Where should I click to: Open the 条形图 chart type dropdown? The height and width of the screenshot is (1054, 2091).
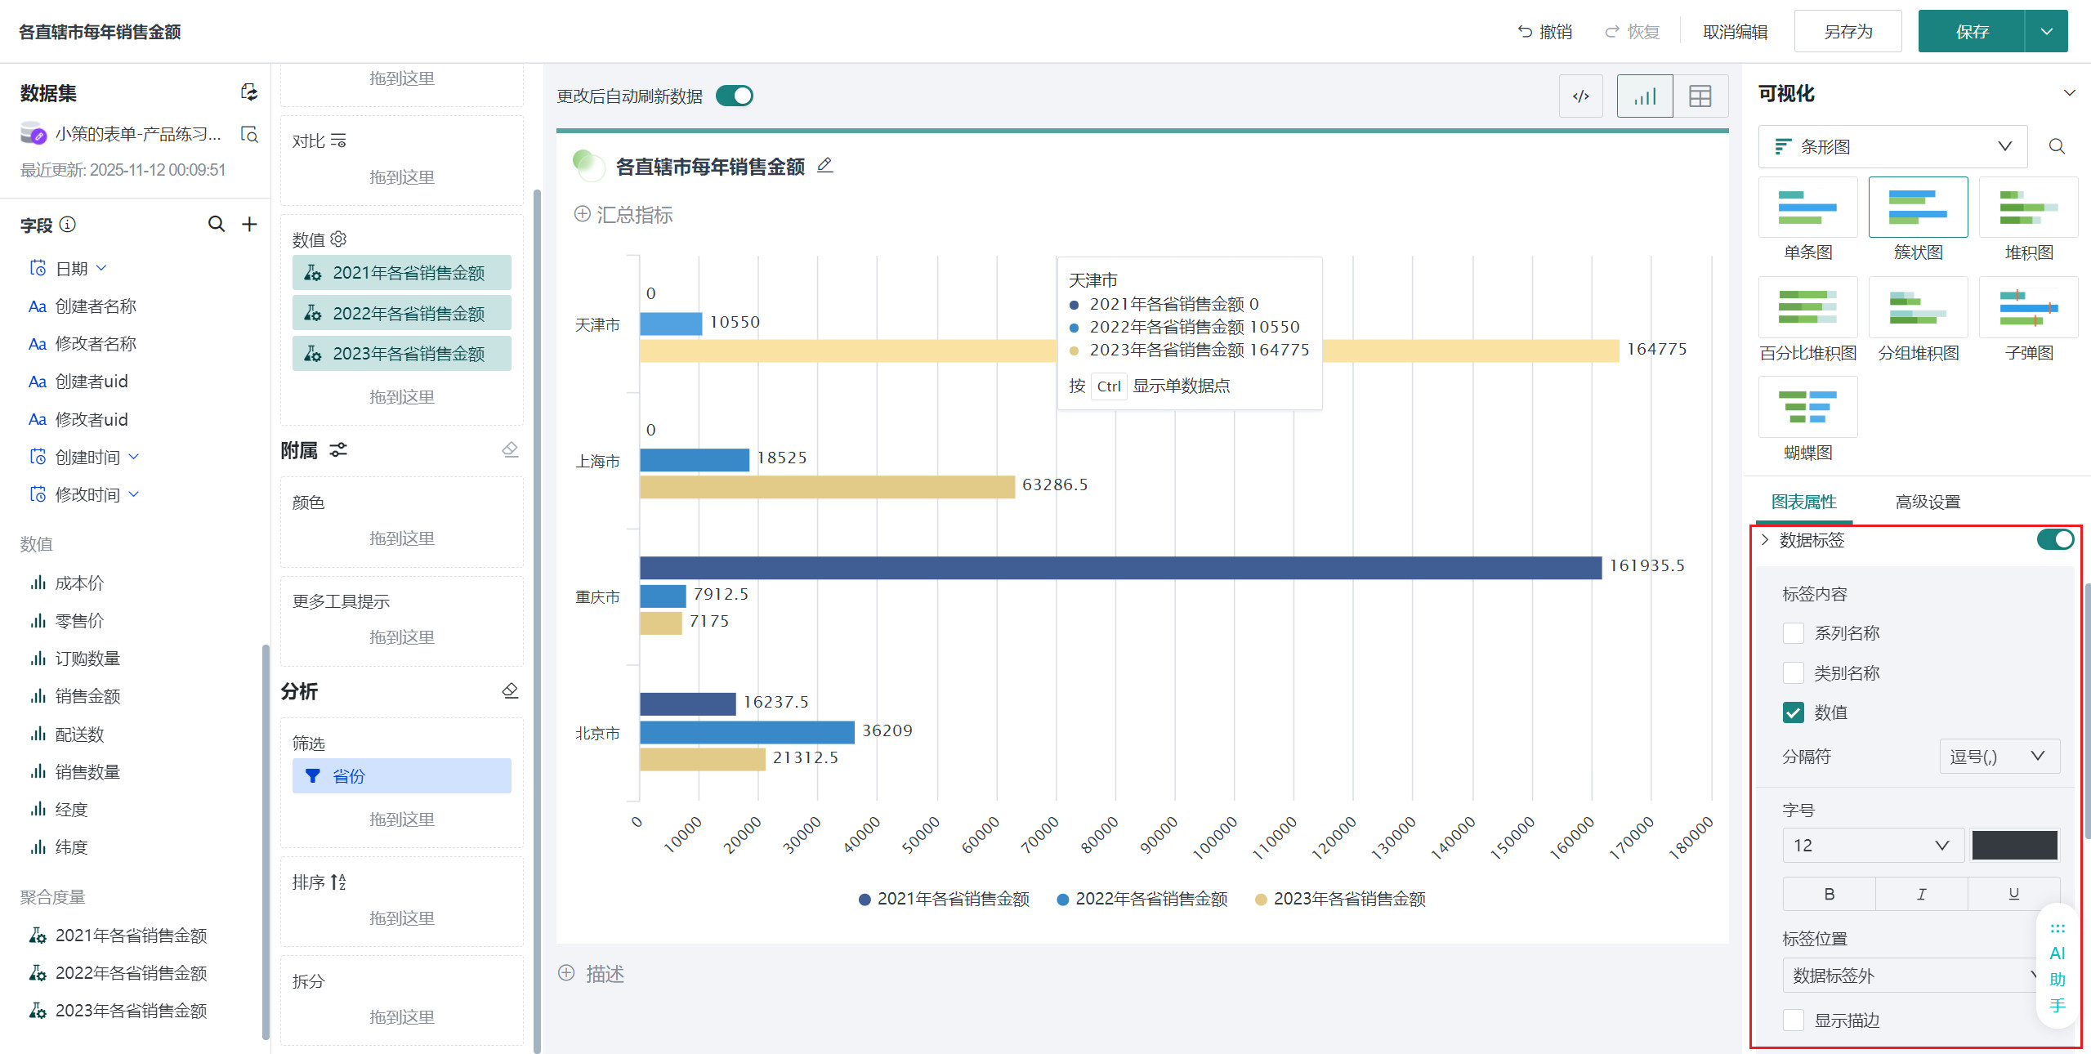(1892, 146)
